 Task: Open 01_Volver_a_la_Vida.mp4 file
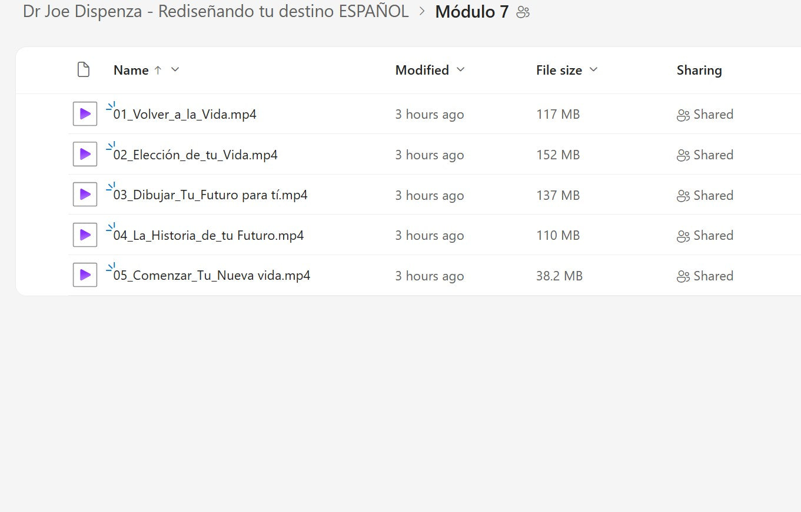pos(185,115)
